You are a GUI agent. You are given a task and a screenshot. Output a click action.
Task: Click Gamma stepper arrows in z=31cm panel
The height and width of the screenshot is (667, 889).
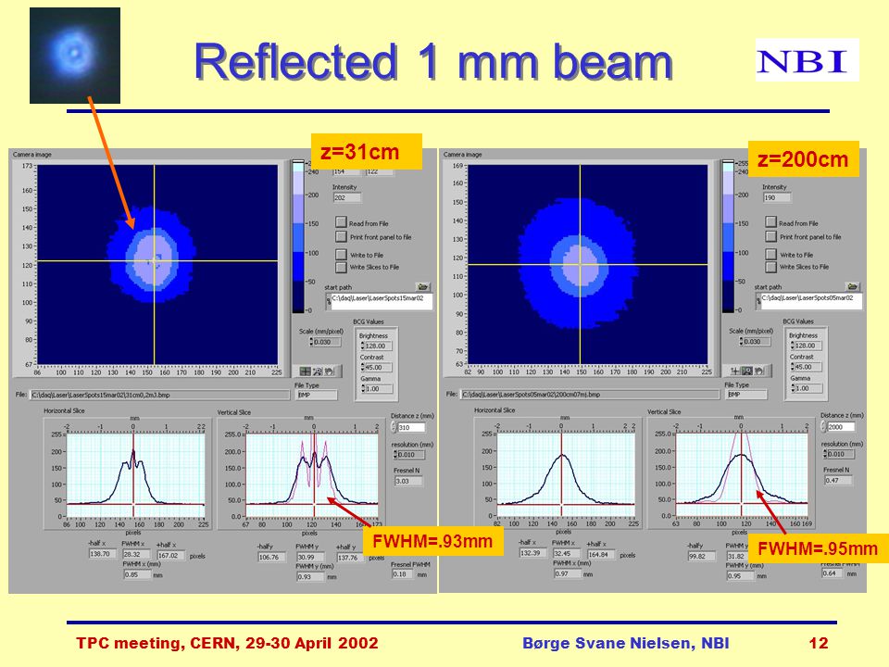363,388
